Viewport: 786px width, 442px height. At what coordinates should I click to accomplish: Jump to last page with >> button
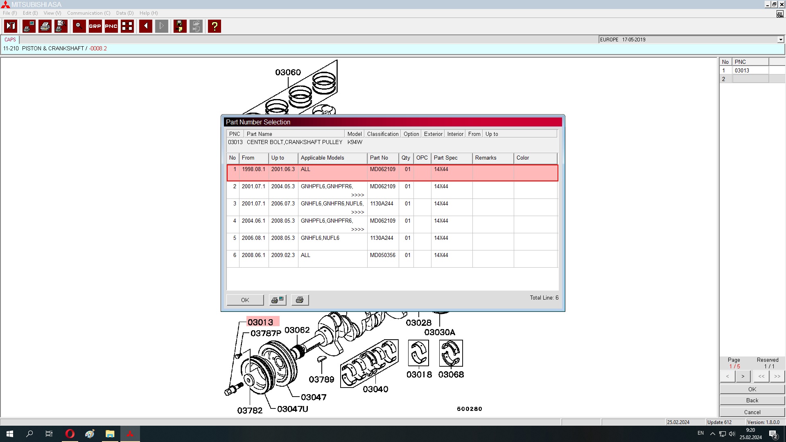click(x=777, y=376)
